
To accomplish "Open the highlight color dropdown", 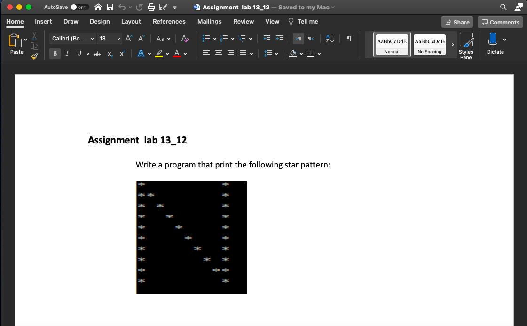I will coord(167,53).
